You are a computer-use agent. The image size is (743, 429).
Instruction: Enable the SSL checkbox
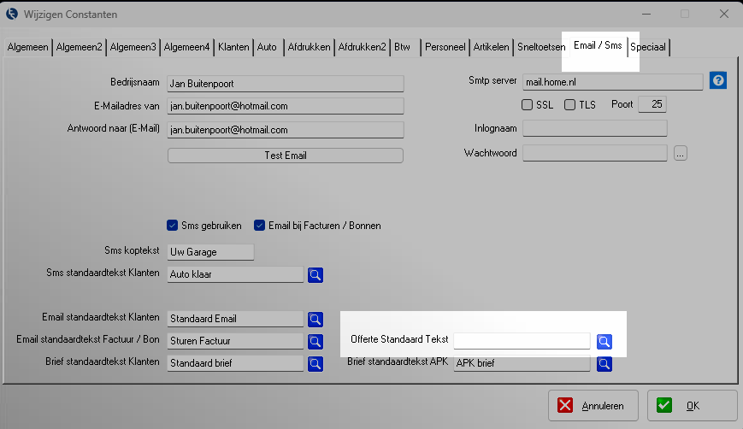click(x=528, y=105)
